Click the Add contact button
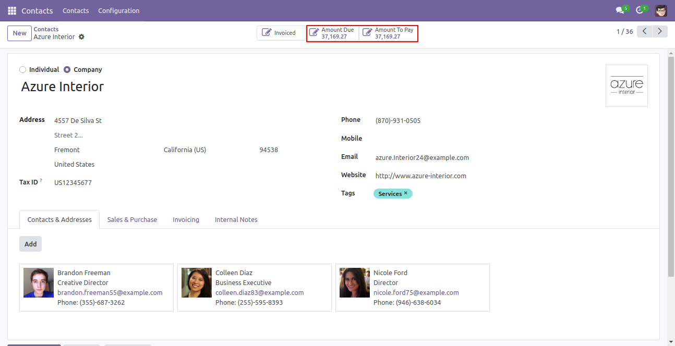 pos(30,244)
